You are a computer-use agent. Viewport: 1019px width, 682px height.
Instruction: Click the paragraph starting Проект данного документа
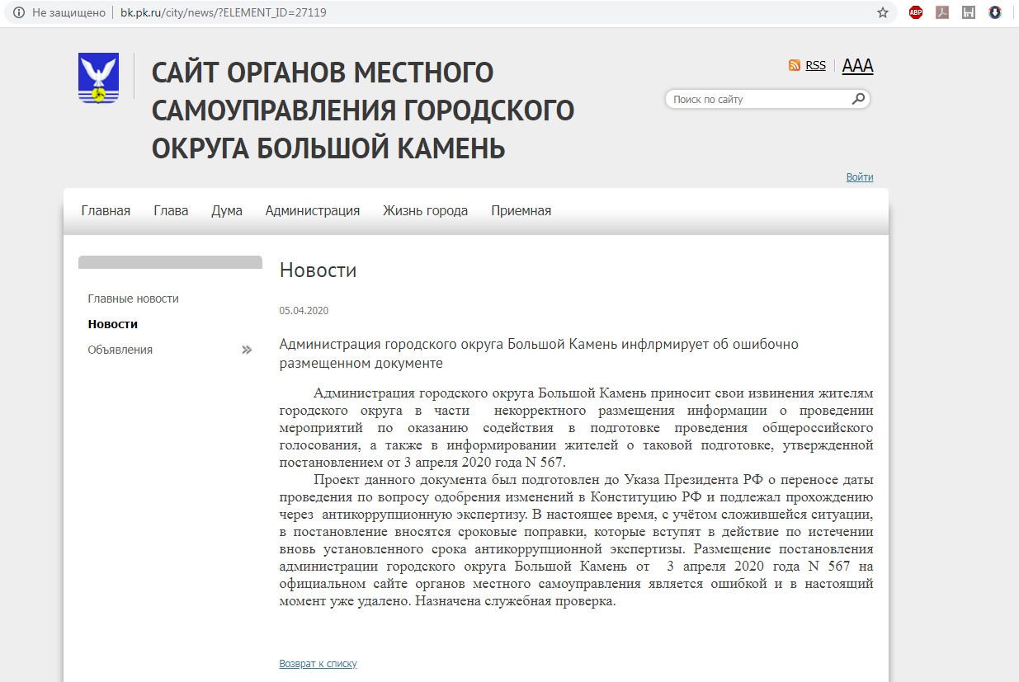click(x=576, y=540)
